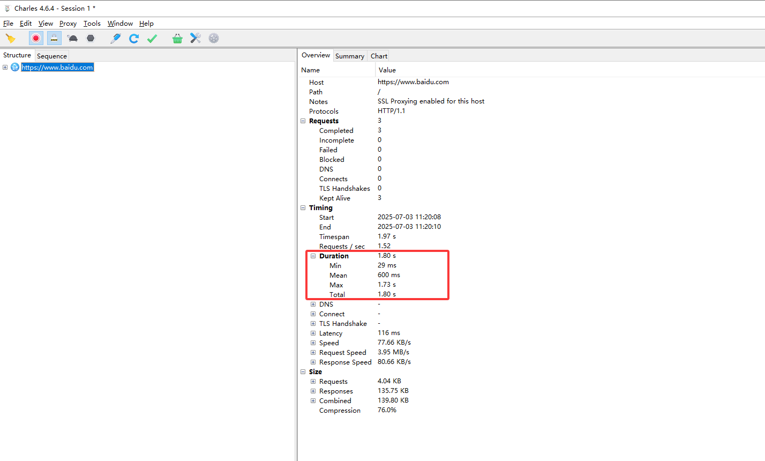Expand the Requests row under Size
Image resolution: width=765 pixels, height=461 pixels.
(313, 382)
